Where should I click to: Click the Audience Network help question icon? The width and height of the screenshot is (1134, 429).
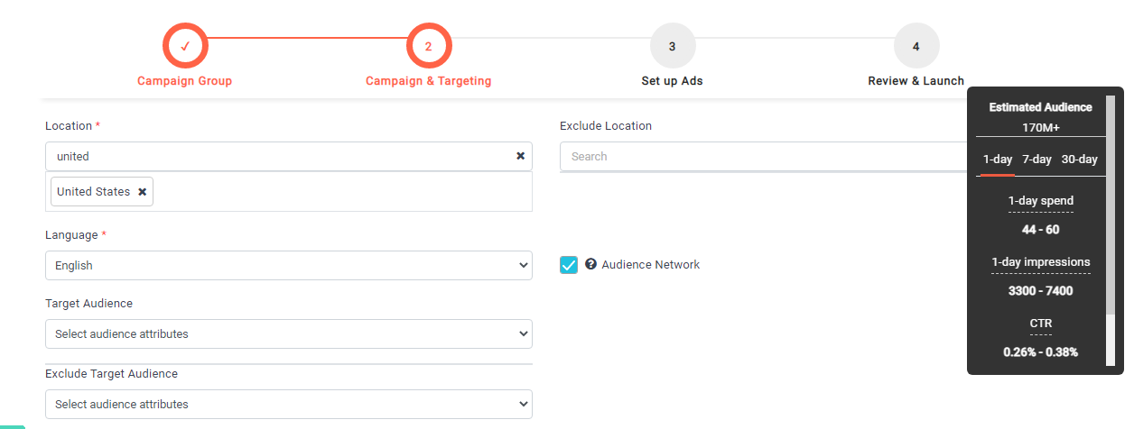590,264
